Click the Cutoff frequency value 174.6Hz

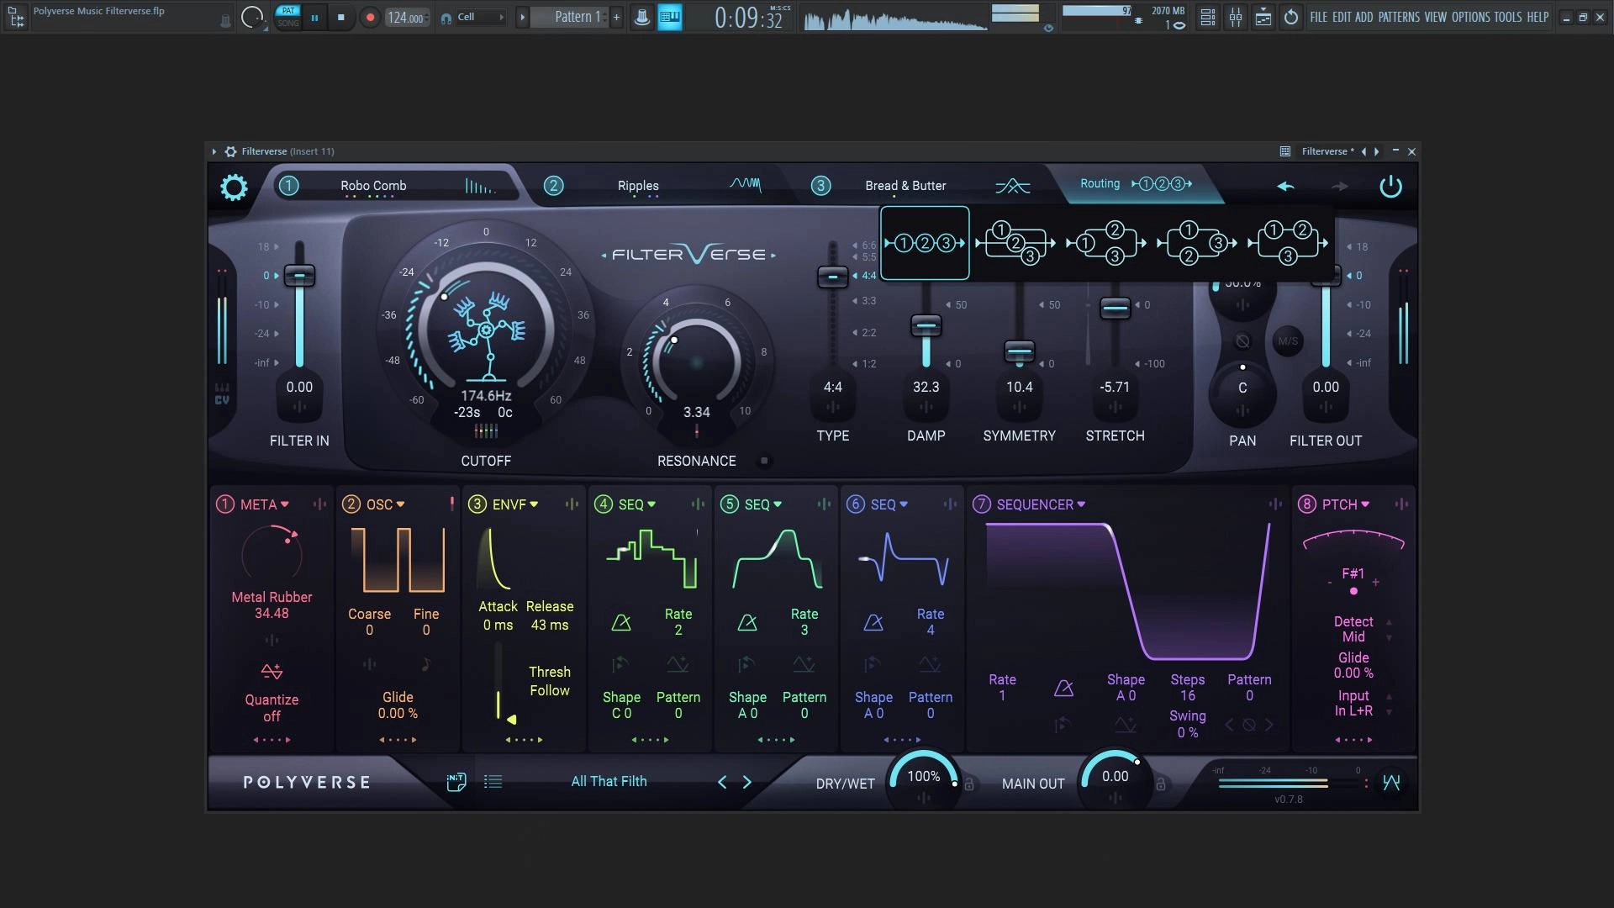coord(486,396)
